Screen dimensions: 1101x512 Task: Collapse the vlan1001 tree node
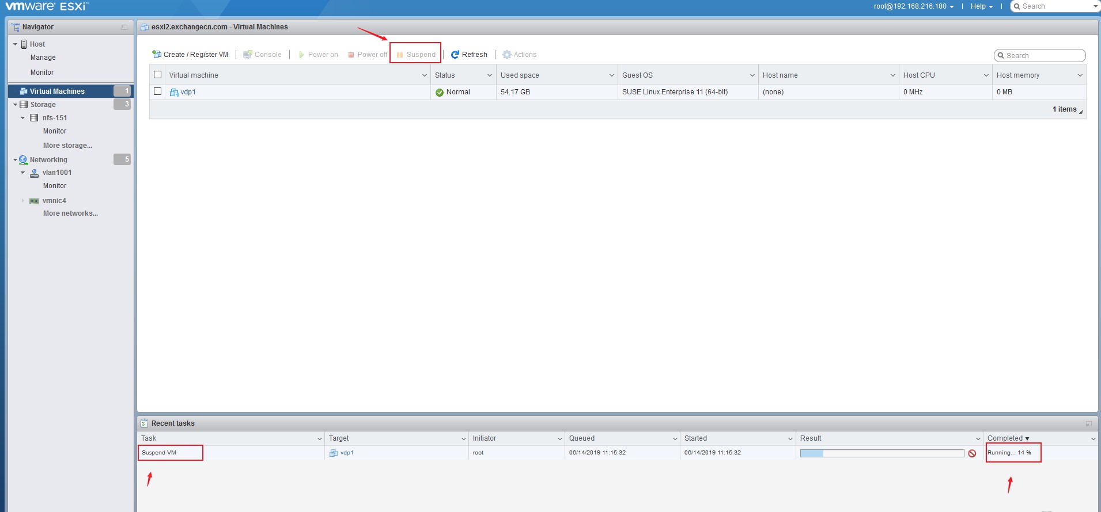click(x=23, y=173)
